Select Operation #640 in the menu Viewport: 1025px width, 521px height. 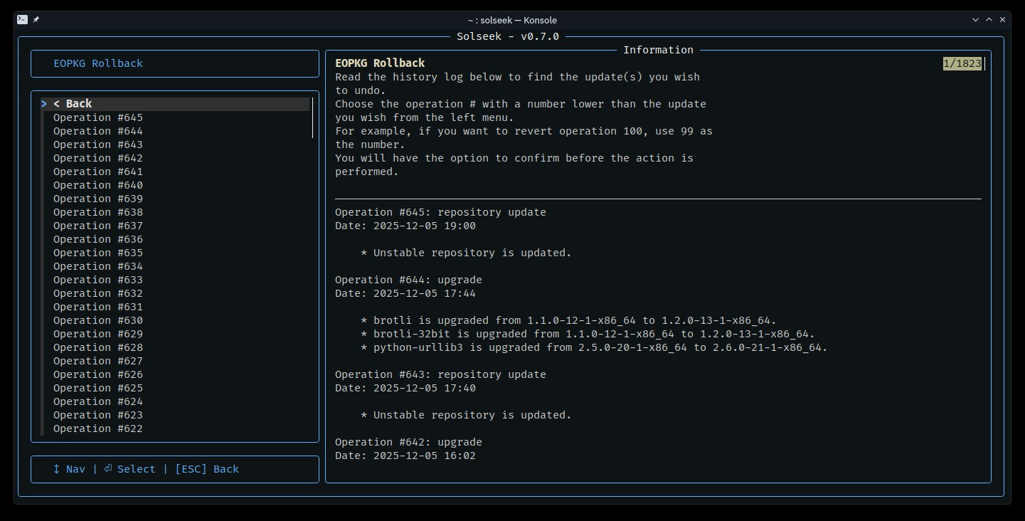tap(97, 185)
